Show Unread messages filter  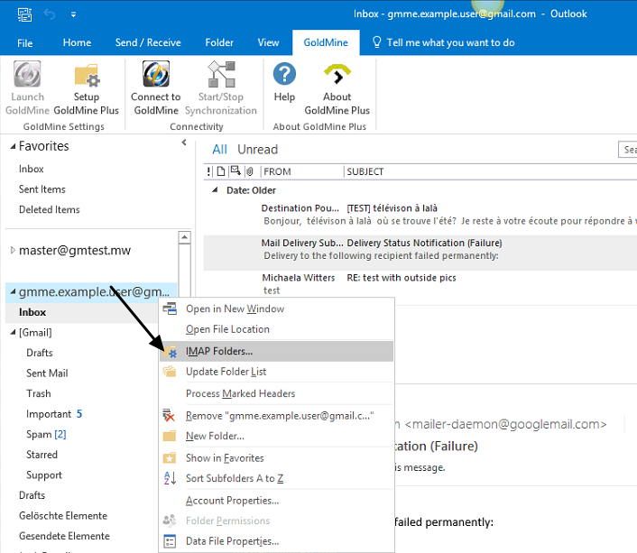click(x=257, y=150)
